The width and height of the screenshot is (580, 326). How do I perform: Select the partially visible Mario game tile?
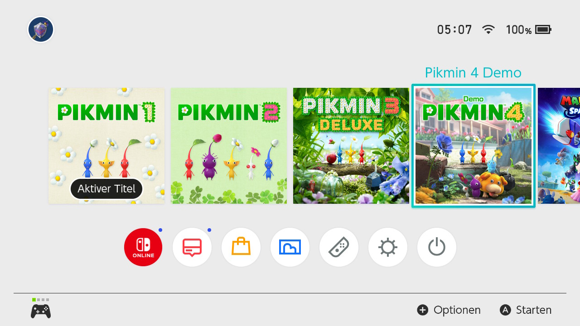coord(559,146)
